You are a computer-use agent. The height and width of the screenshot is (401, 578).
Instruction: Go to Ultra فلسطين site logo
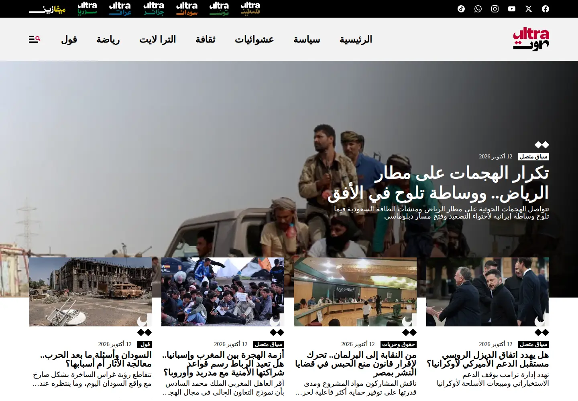click(250, 8)
